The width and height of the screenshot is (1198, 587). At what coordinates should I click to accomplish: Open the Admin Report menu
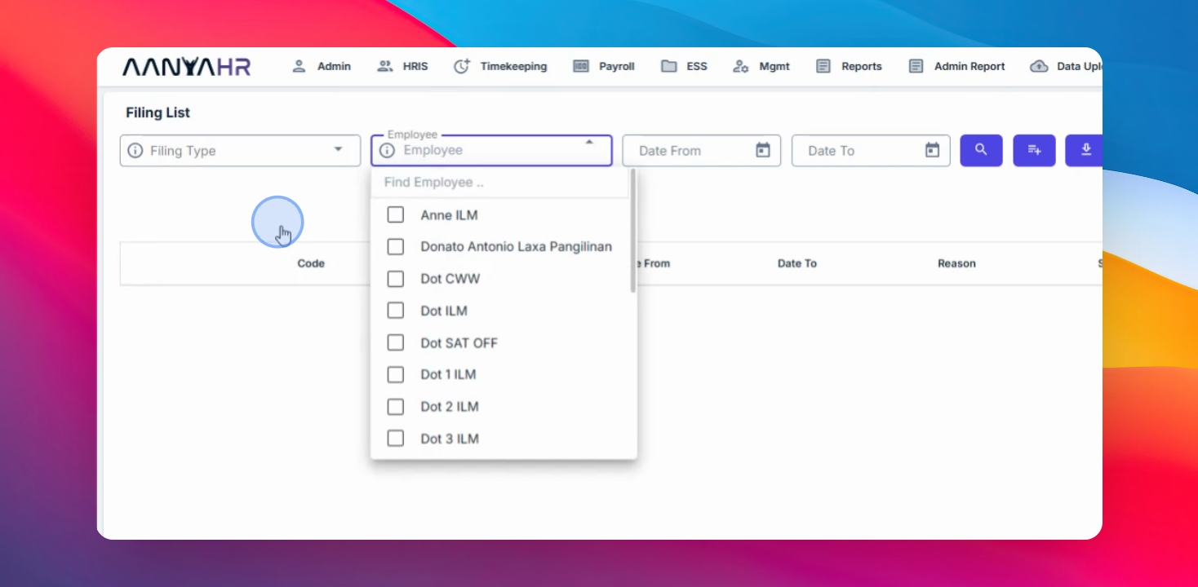pyautogui.click(x=956, y=66)
